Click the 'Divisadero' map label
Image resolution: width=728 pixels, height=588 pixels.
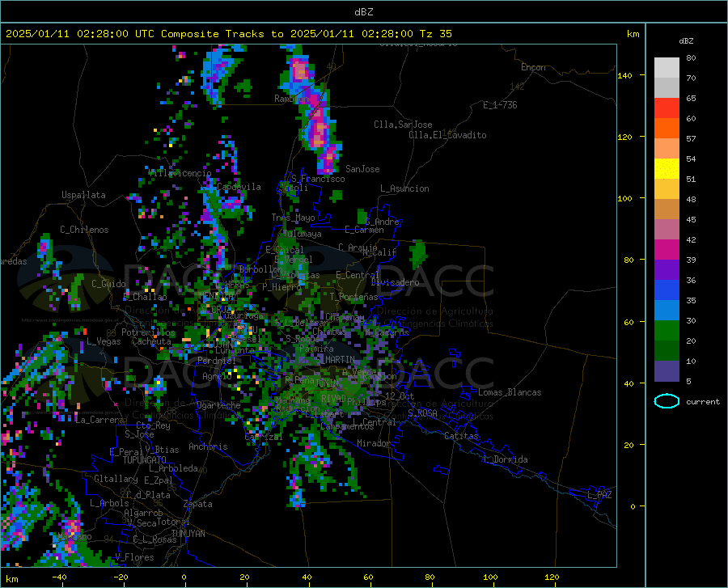[395, 282]
